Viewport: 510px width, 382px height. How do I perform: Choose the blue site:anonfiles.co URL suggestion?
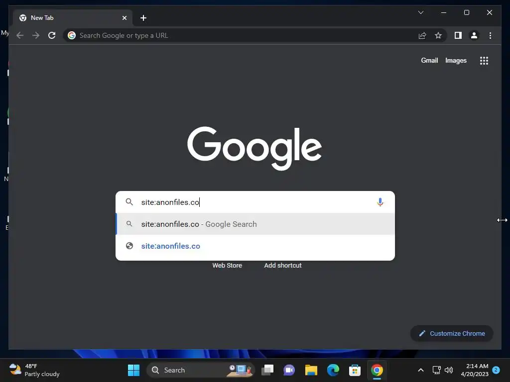[255, 246]
